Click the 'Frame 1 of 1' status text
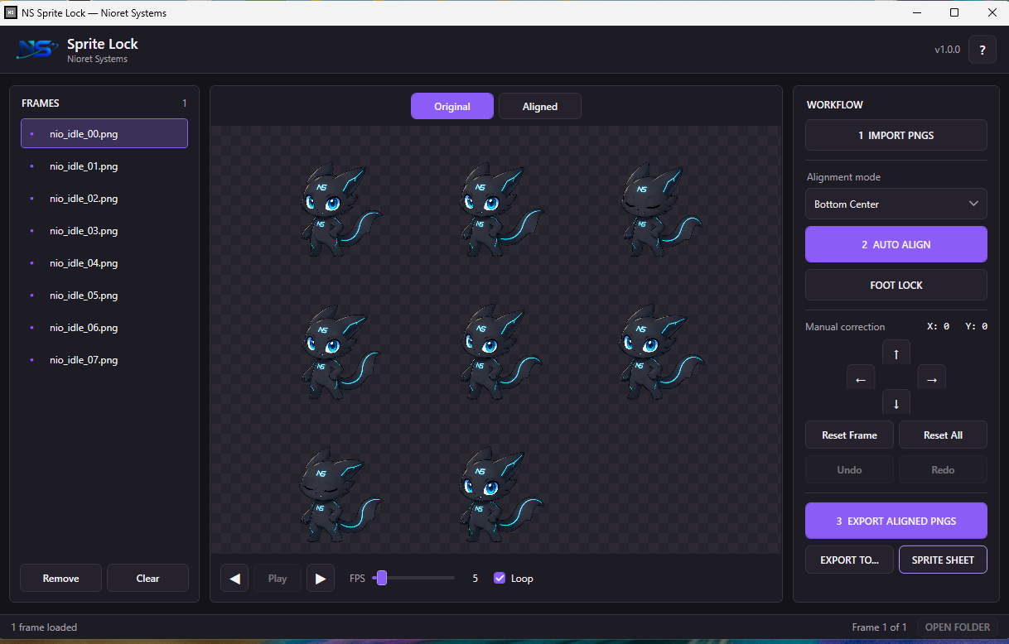1009x644 pixels. 879,627
